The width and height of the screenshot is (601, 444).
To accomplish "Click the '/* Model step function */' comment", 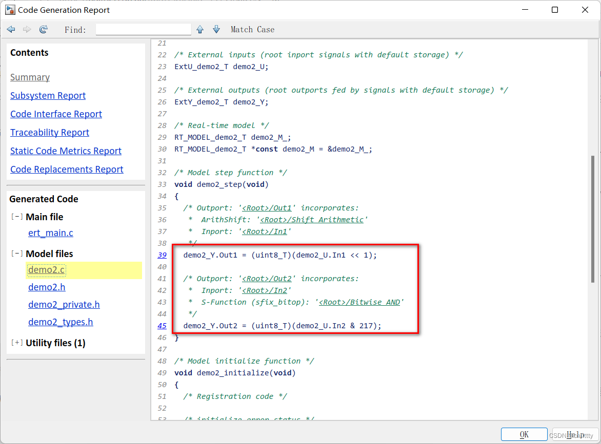I will pos(230,173).
